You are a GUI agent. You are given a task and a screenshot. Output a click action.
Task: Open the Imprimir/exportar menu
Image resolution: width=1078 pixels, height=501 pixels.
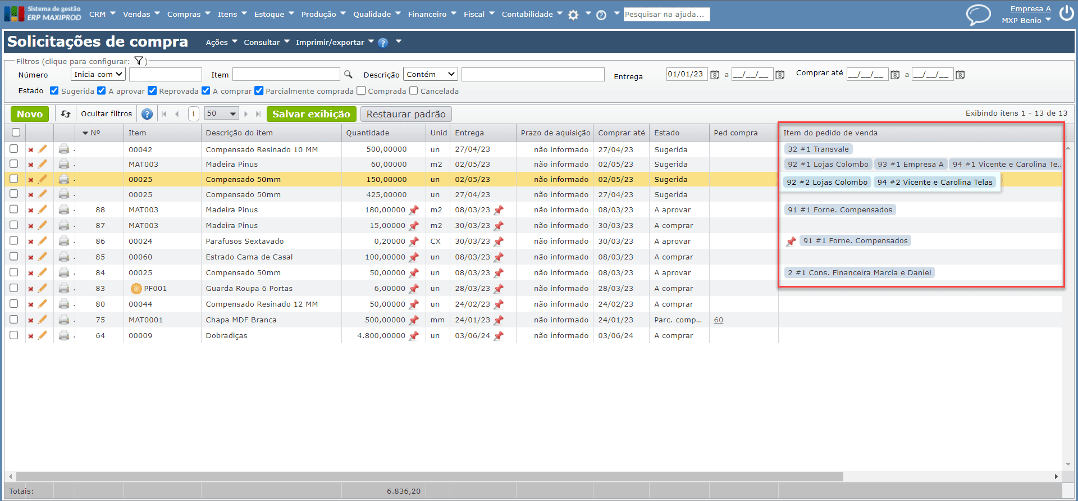click(x=335, y=43)
